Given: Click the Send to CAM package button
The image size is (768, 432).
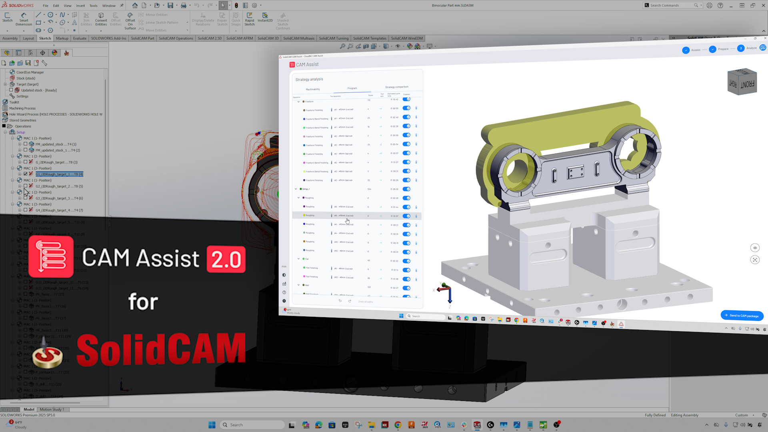Looking at the screenshot, I should pyautogui.click(x=742, y=316).
